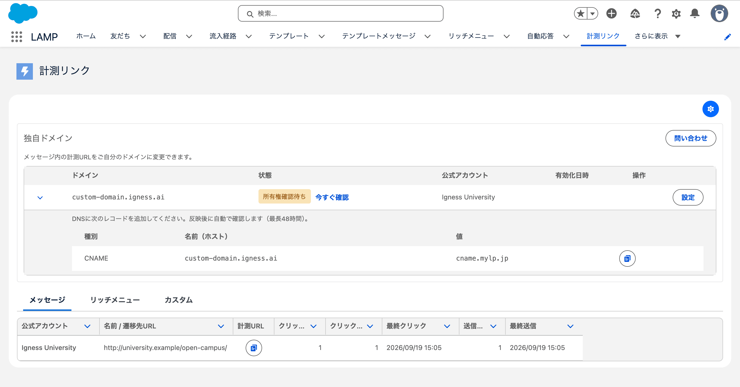
Task: Click the blue gear settings button in the panel
Action: point(710,109)
